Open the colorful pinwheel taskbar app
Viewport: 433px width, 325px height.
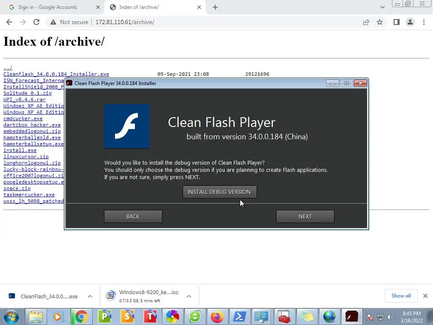[173, 317]
